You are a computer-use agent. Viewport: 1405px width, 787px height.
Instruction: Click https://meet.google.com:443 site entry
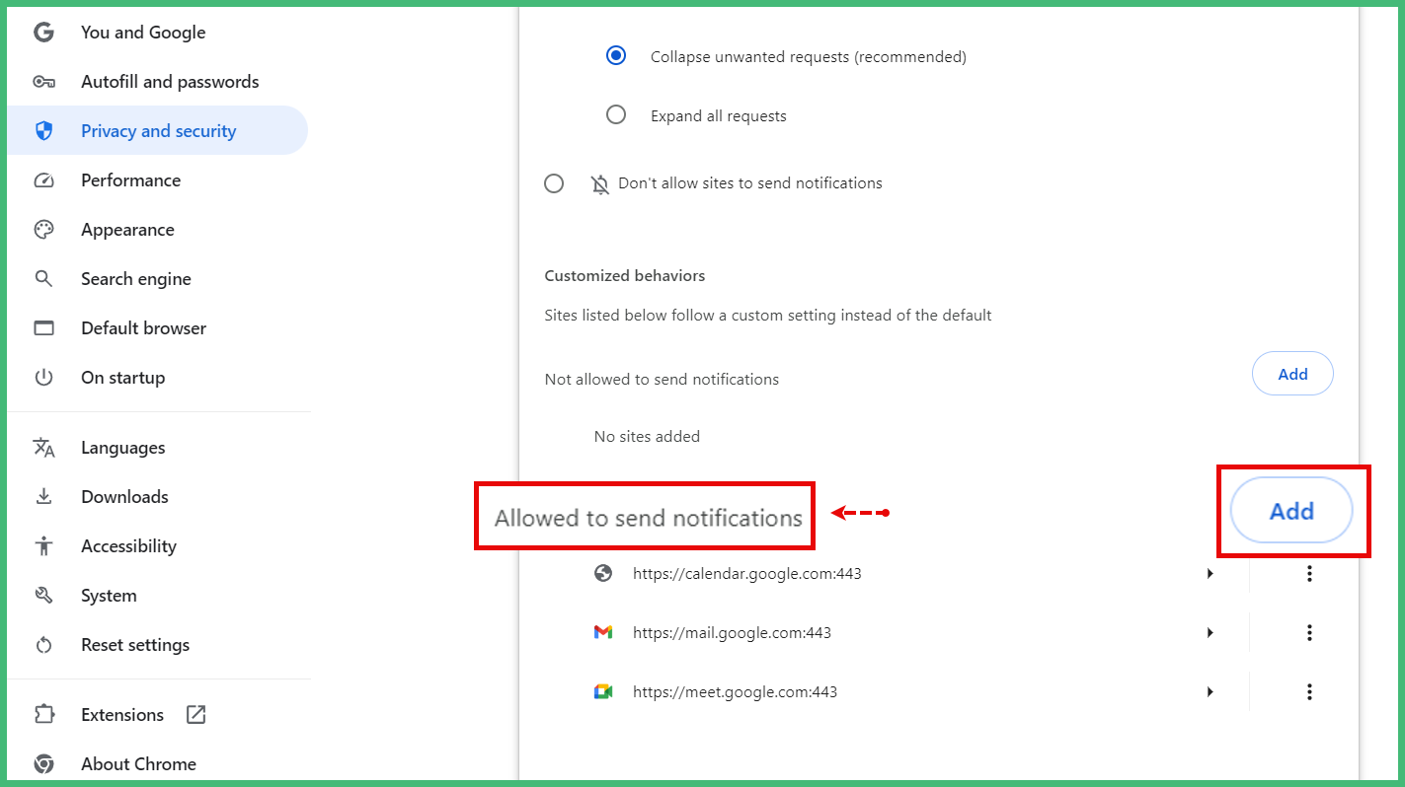pyautogui.click(x=735, y=691)
